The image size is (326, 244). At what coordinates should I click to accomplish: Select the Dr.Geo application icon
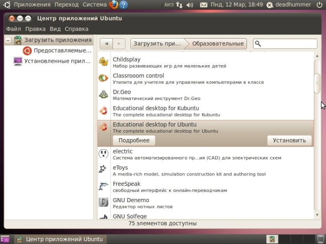[103, 94]
